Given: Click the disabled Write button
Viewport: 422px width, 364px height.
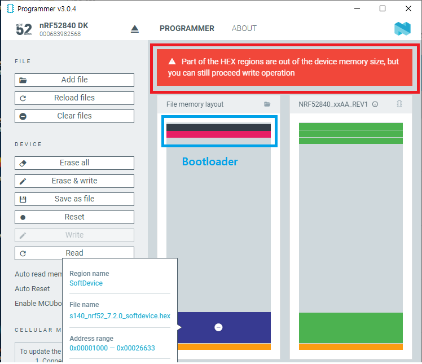Looking at the screenshot, I should (x=74, y=235).
